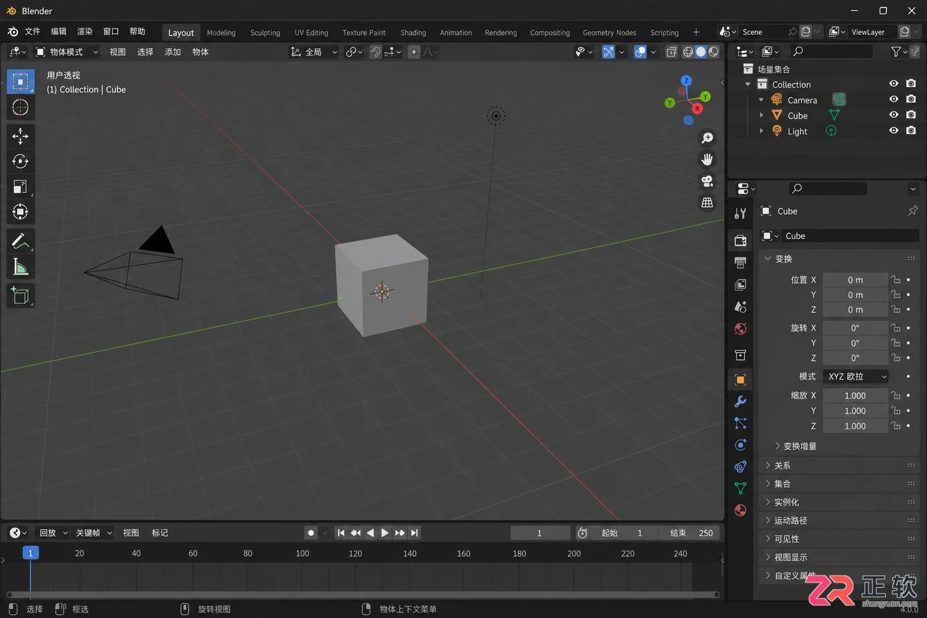Toggle camera view in viewport

707,182
